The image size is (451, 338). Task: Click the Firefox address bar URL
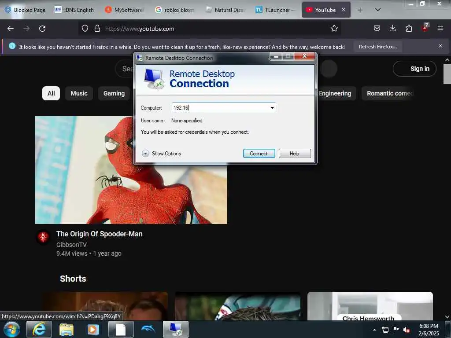pos(140,29)
